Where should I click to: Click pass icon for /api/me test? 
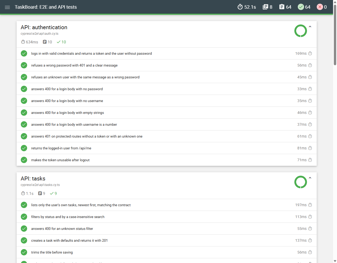24,148
